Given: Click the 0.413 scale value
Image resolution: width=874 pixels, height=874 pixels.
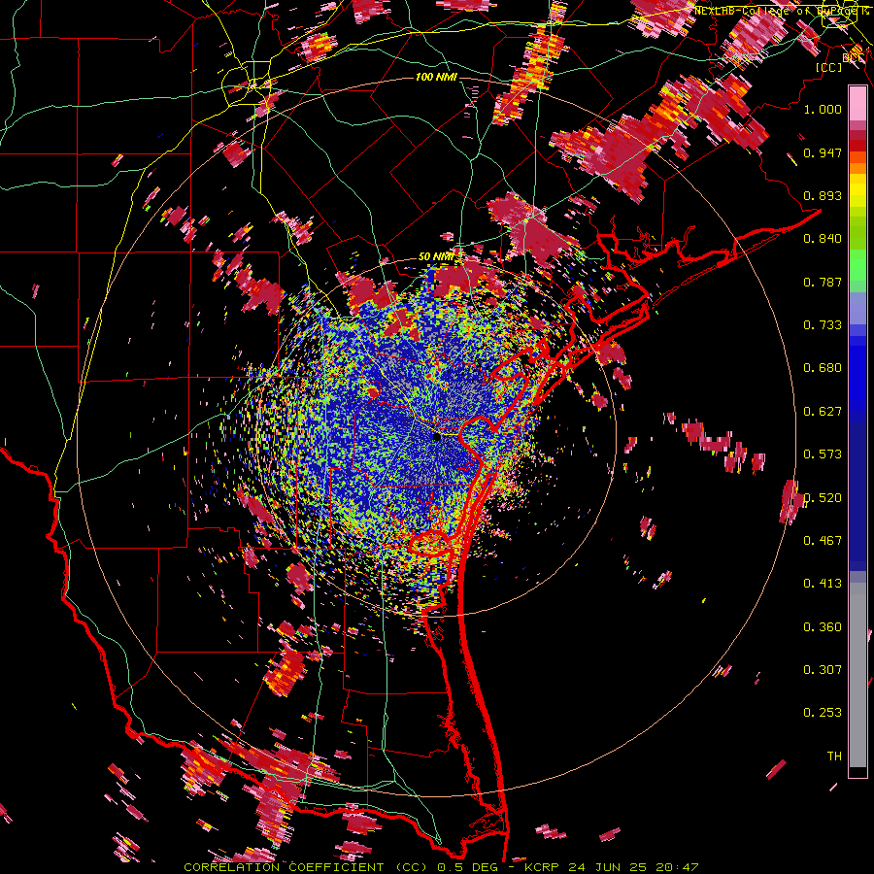Looking at the screenshot, I should click(823, 584).
